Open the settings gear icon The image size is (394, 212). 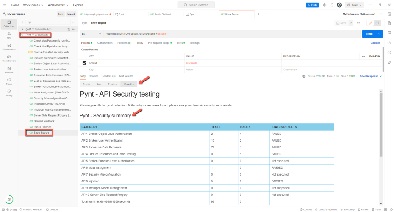[325, 5]
